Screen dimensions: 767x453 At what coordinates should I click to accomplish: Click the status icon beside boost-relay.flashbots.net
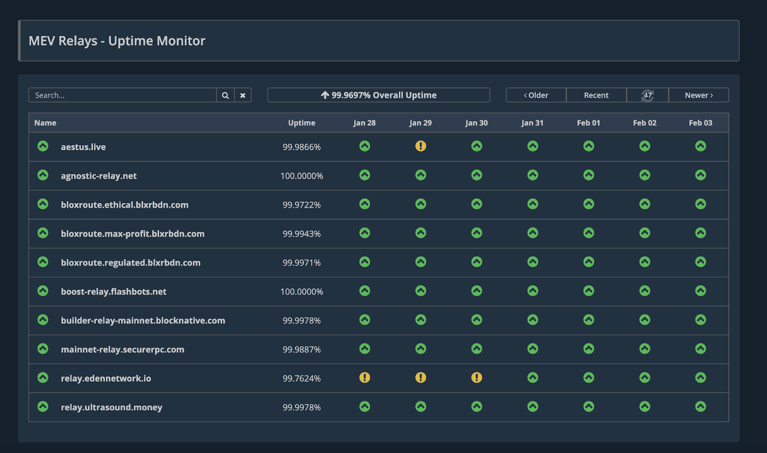pos(43,291)
